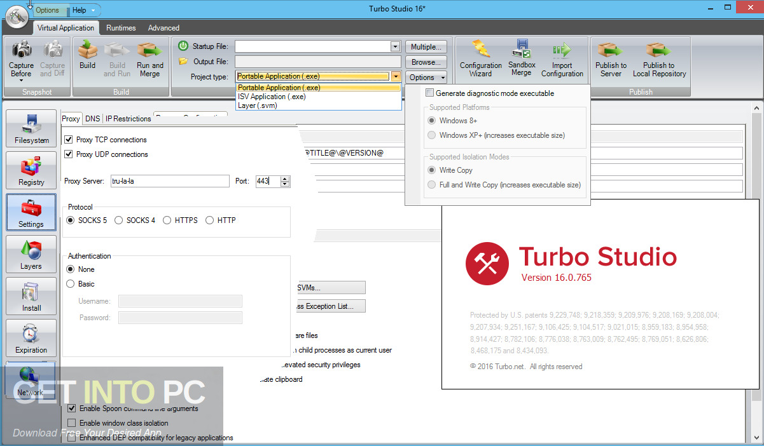Select Write Copy isolation mode
The image size is (764, 446).
433,170
